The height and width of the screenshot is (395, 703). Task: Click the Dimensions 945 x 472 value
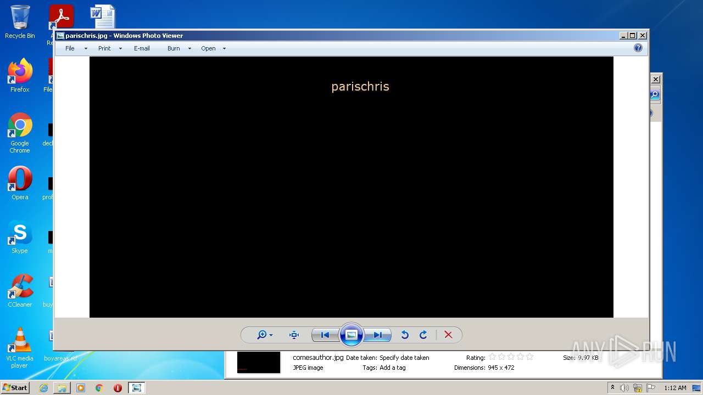501,368
